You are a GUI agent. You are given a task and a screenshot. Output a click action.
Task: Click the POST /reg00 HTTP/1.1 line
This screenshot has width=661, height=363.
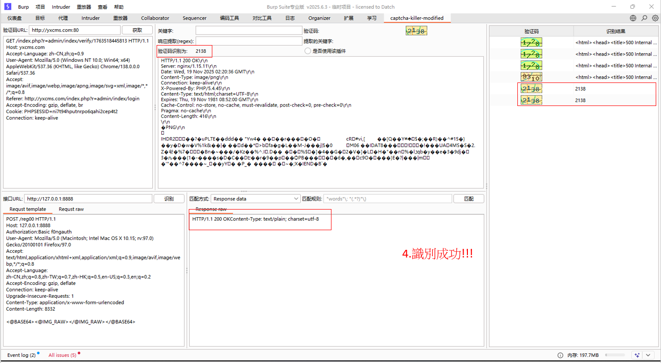pyautogui.click(x=31, y=219)
